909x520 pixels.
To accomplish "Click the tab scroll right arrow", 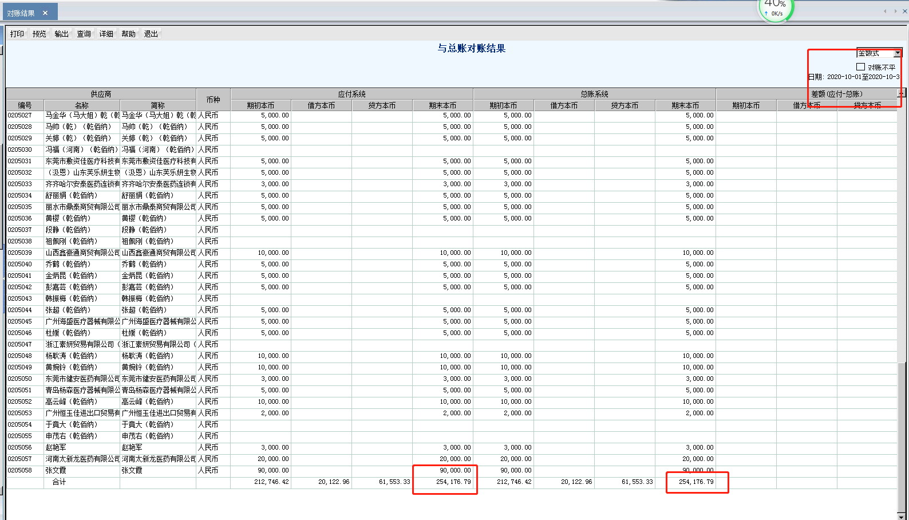I will click(895, 11).
